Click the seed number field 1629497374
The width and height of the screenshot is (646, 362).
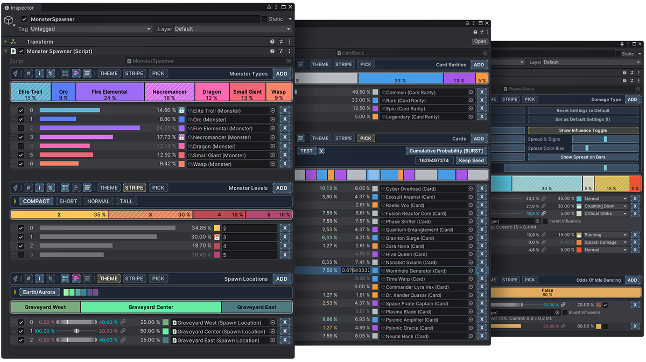click(x=433, y=161)
